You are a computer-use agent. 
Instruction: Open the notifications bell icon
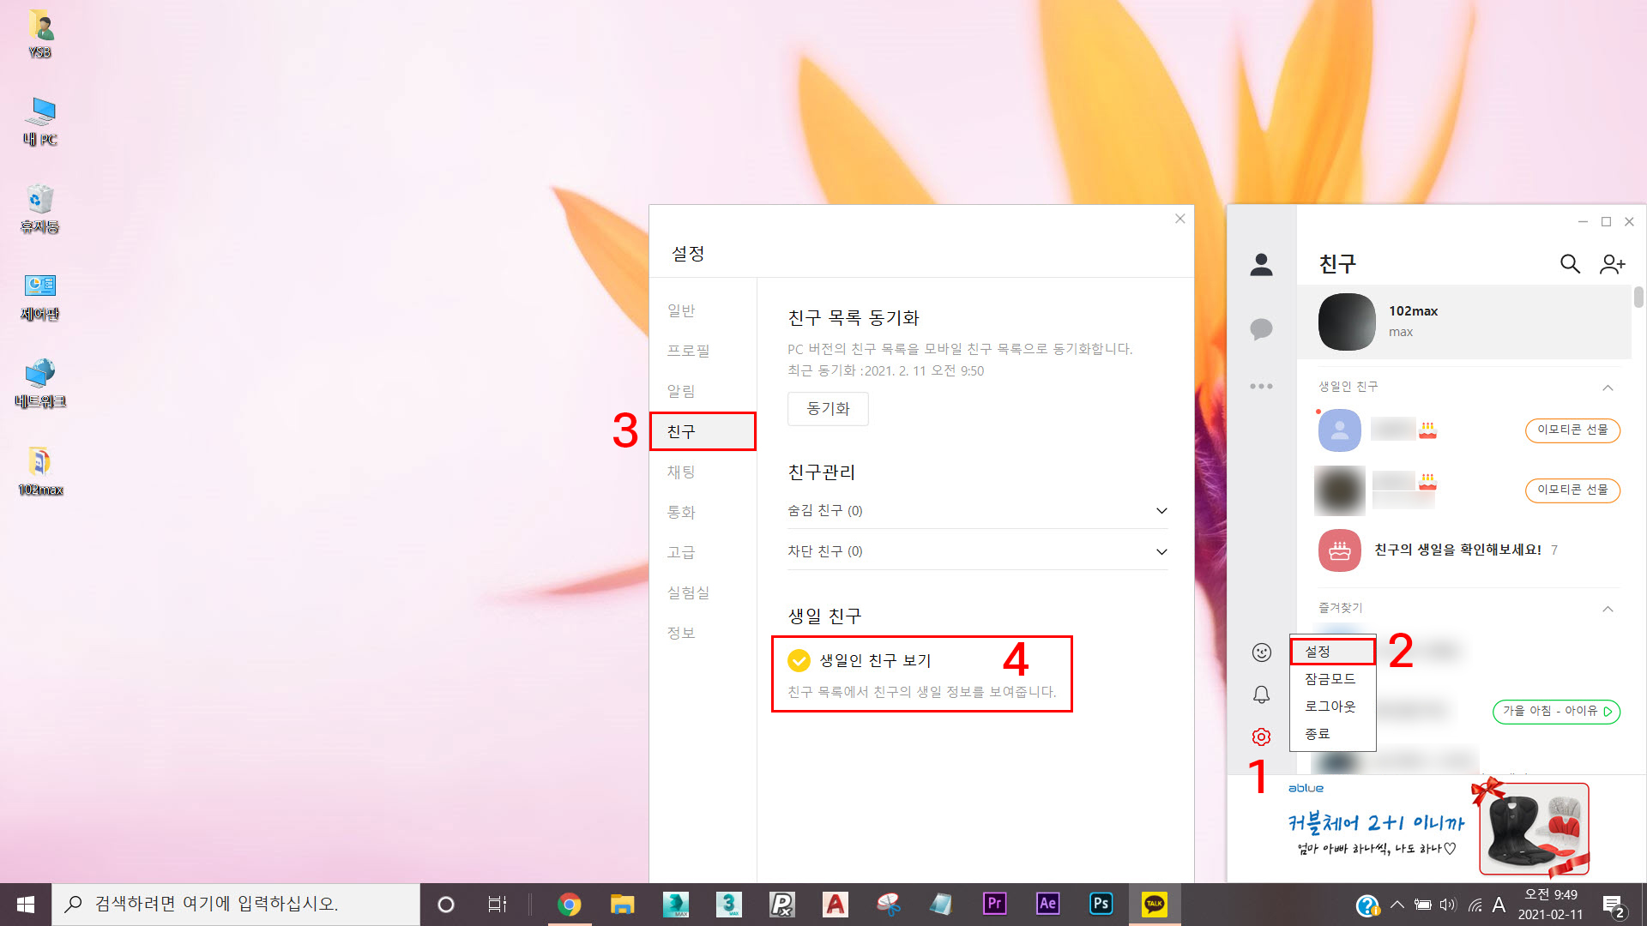coord(1261,694)
